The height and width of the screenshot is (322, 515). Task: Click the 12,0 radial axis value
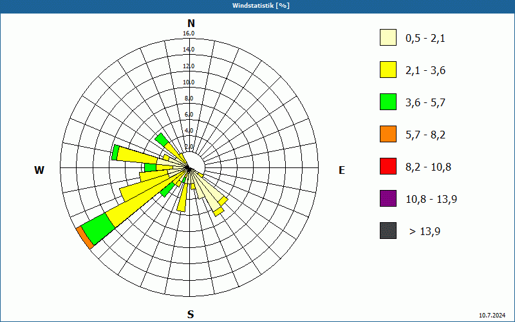coord(189,66)
